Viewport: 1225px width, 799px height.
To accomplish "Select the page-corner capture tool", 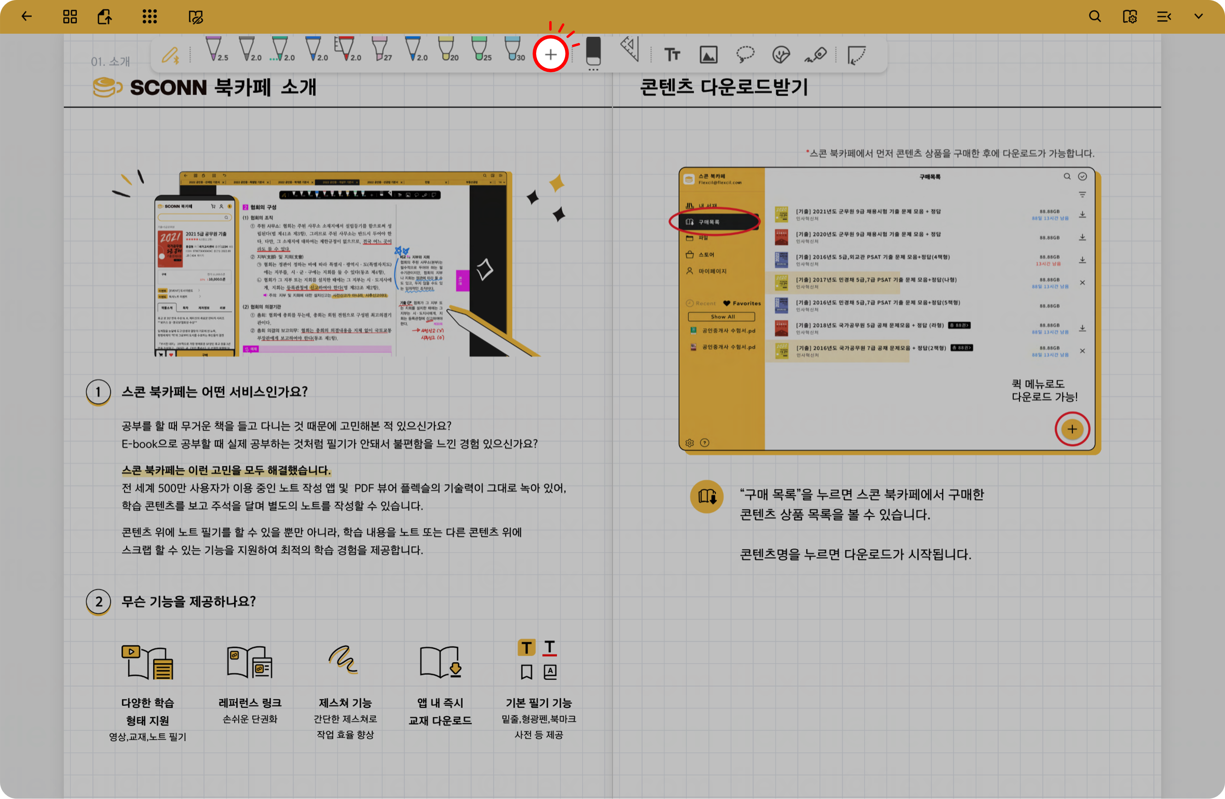I will click(856, 55).
